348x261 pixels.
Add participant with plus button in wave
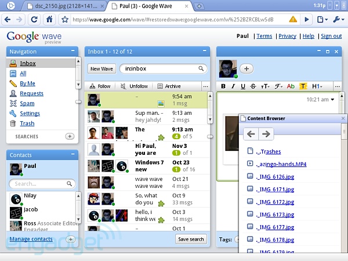[x=246, y=69]
